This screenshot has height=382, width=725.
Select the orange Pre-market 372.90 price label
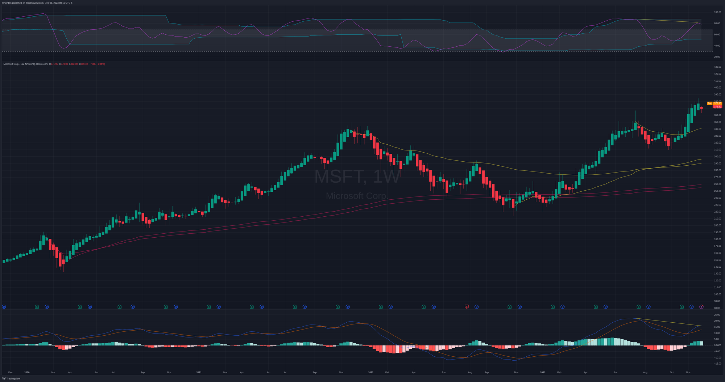(x=714, y=103)
